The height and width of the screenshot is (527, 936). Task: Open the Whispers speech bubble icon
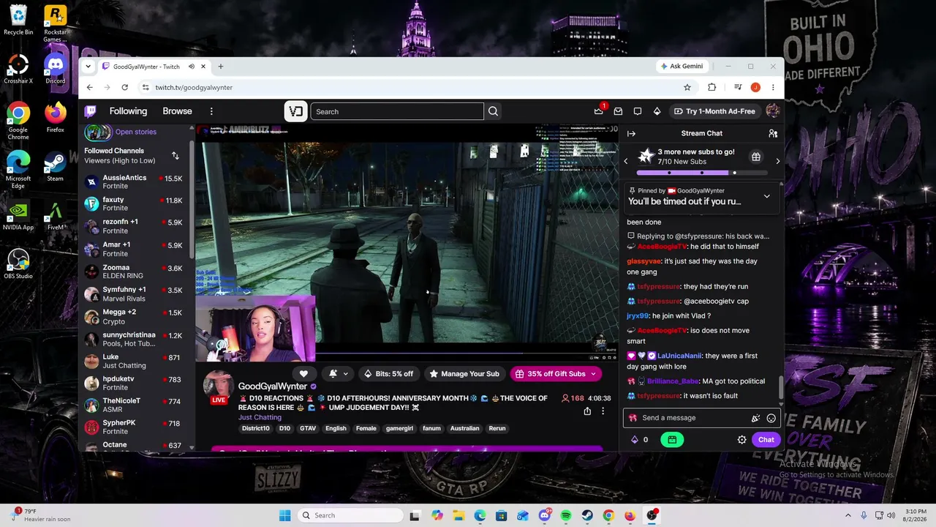pos(638,111)
